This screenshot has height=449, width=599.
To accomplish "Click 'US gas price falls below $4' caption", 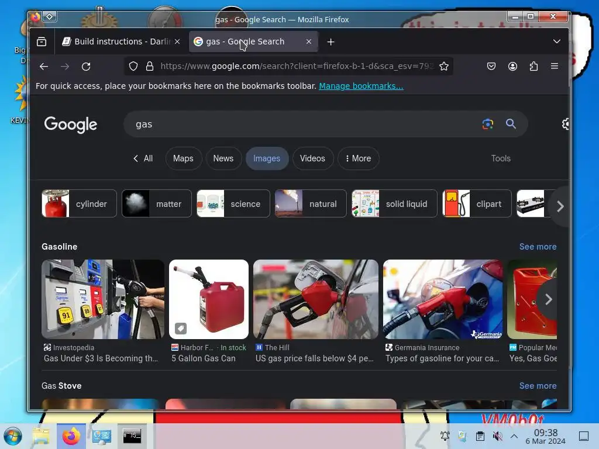I will click(314, 358).
